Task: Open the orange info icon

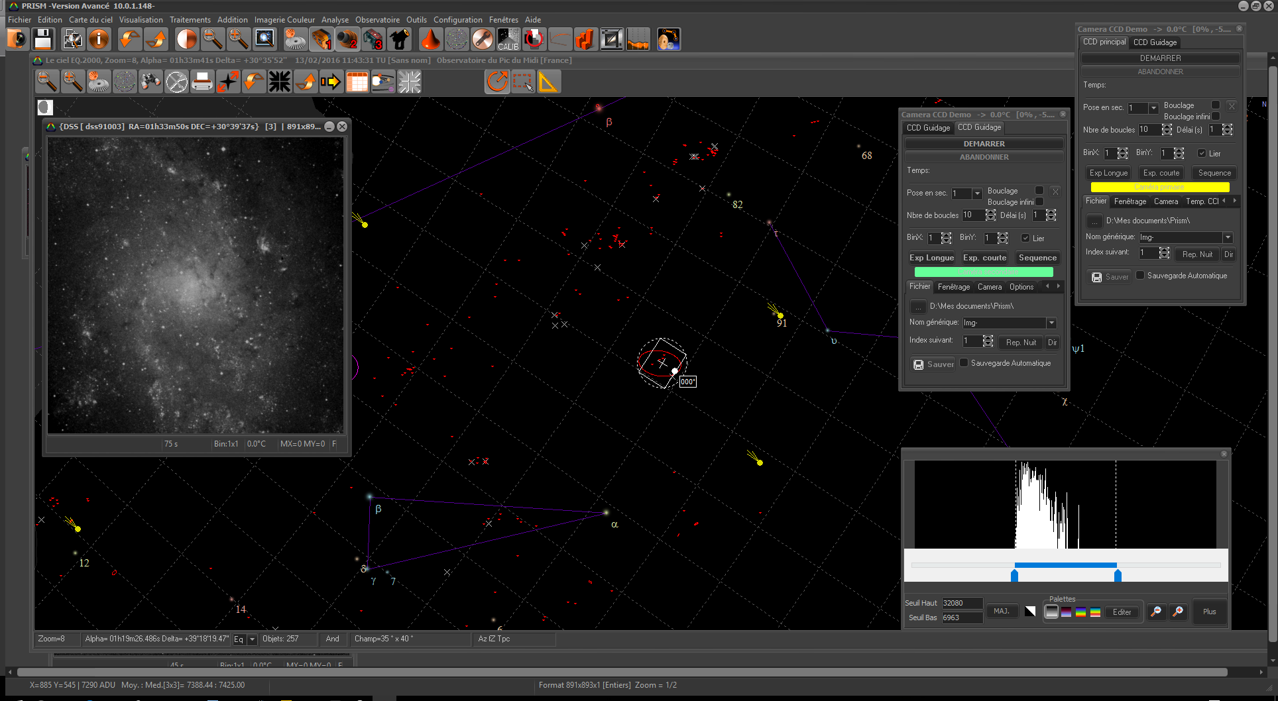Action: coord(99,40)
